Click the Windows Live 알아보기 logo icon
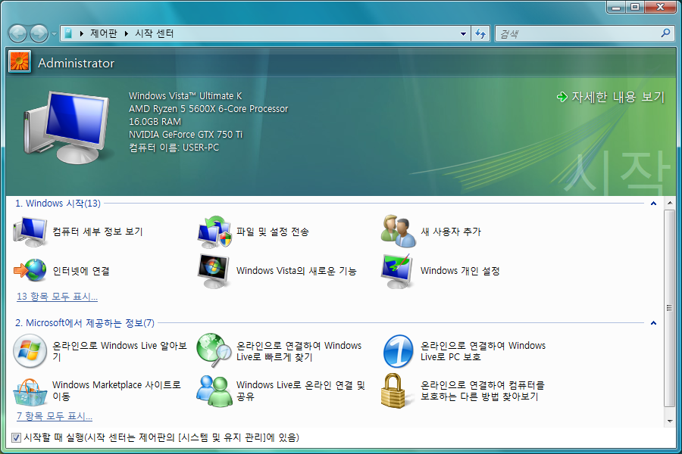The width and height of the screenshot is (682, 454). pyautogui.click(x=30, y=351)
